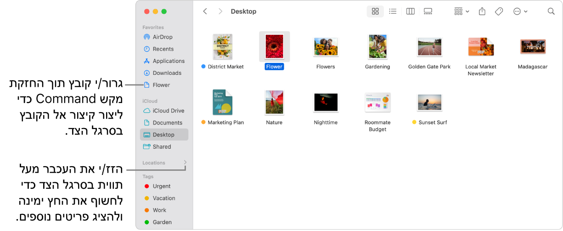Select the Nighttime photo thumbnail
563x231 pixels.
point(326,102)
